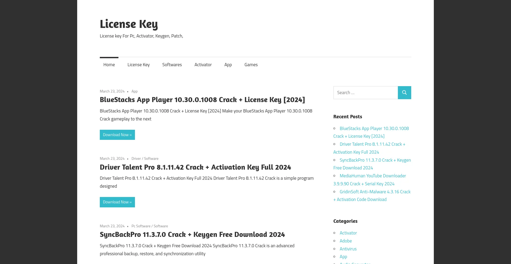Click Download Now under Driver Talent post

[117, 202]
